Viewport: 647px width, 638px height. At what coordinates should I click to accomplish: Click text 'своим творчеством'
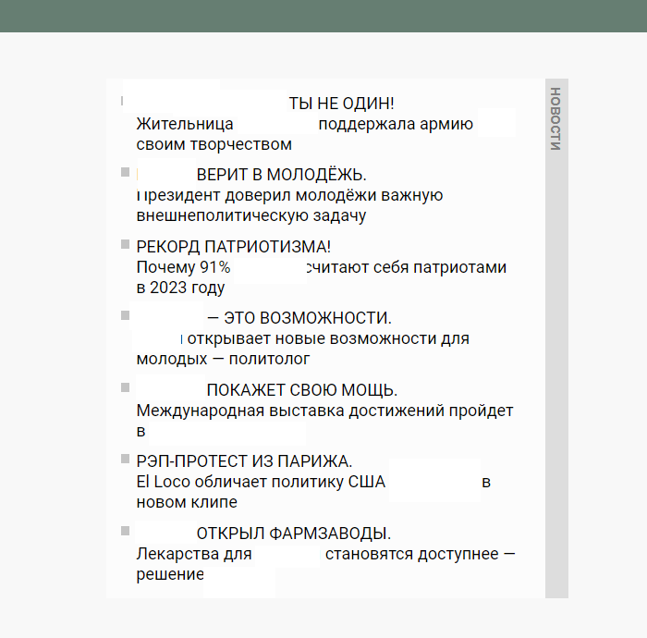coord(214,144)
